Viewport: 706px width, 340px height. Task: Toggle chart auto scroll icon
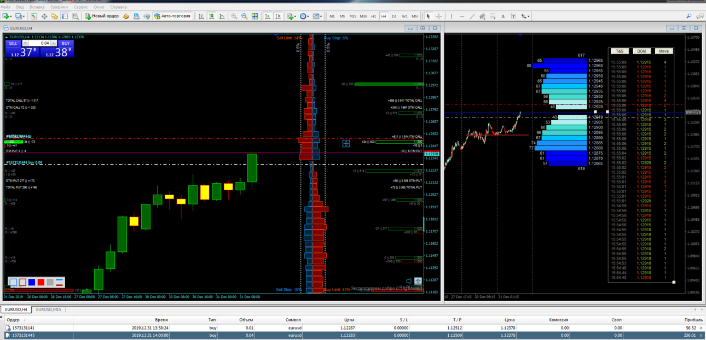click(x=268, y=16)
